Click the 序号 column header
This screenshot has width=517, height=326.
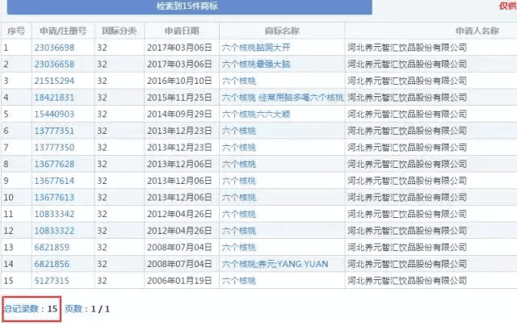16,31
